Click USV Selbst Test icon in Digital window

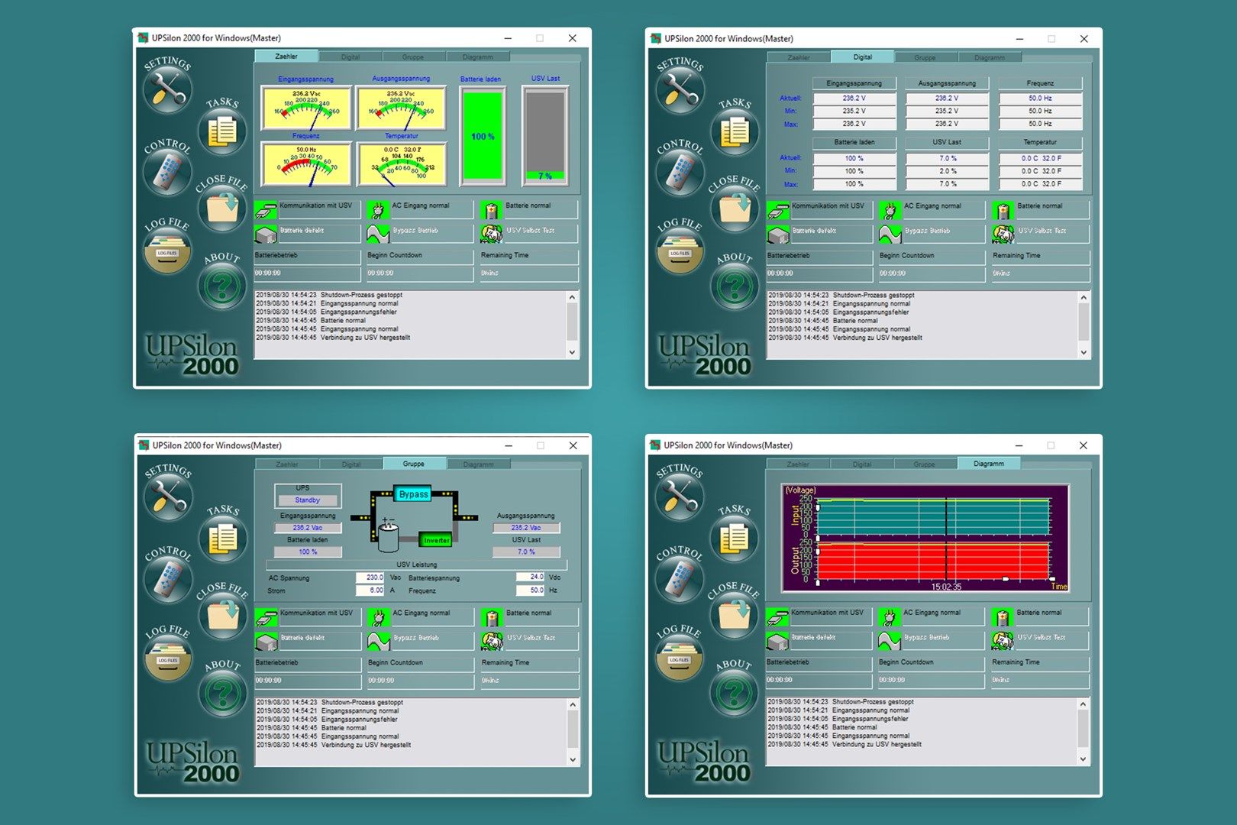click(x=1003, y=234)
